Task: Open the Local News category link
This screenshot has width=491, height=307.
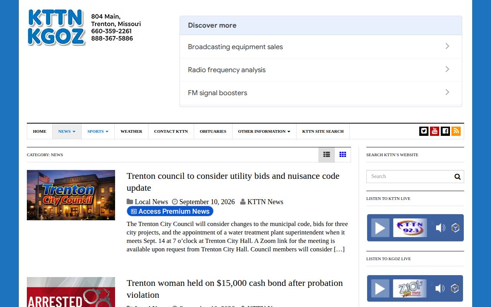Action: click(x=151, y=202)
